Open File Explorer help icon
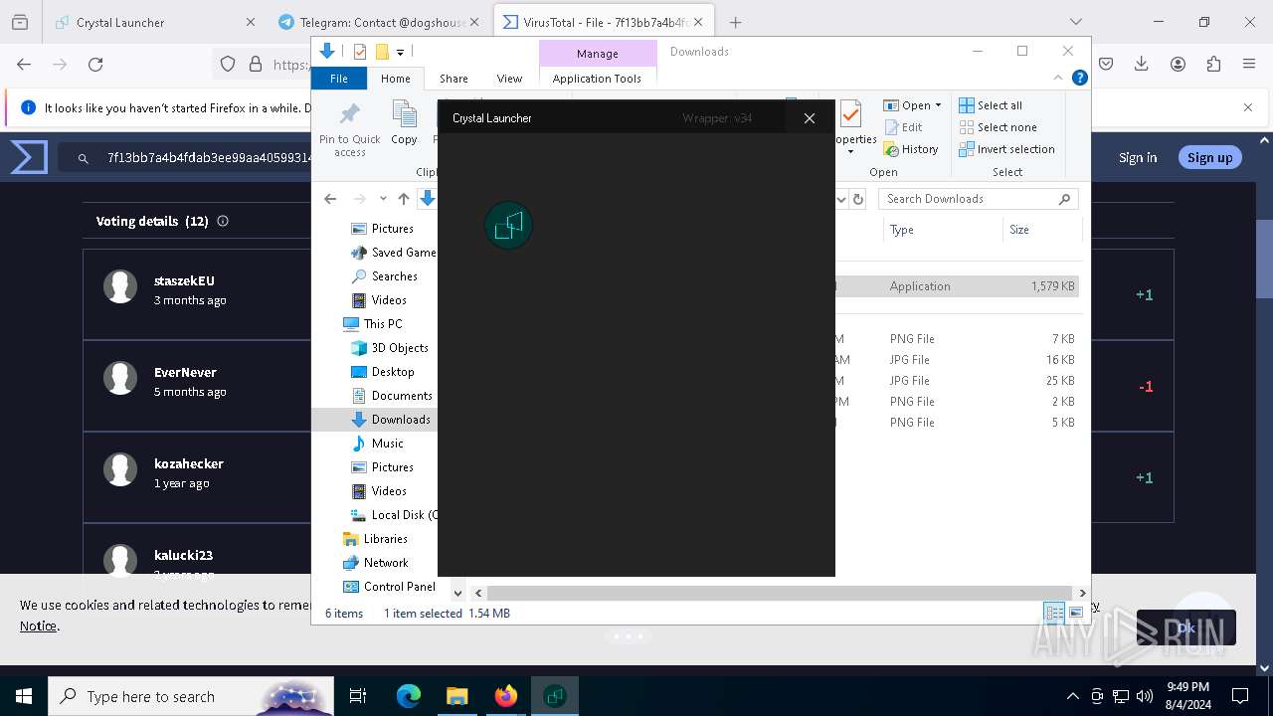Viewport: 1273px width, 716px height. [x=1079, y=78]
